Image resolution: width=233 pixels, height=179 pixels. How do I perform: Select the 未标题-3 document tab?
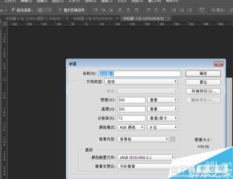tap(144, 19)
